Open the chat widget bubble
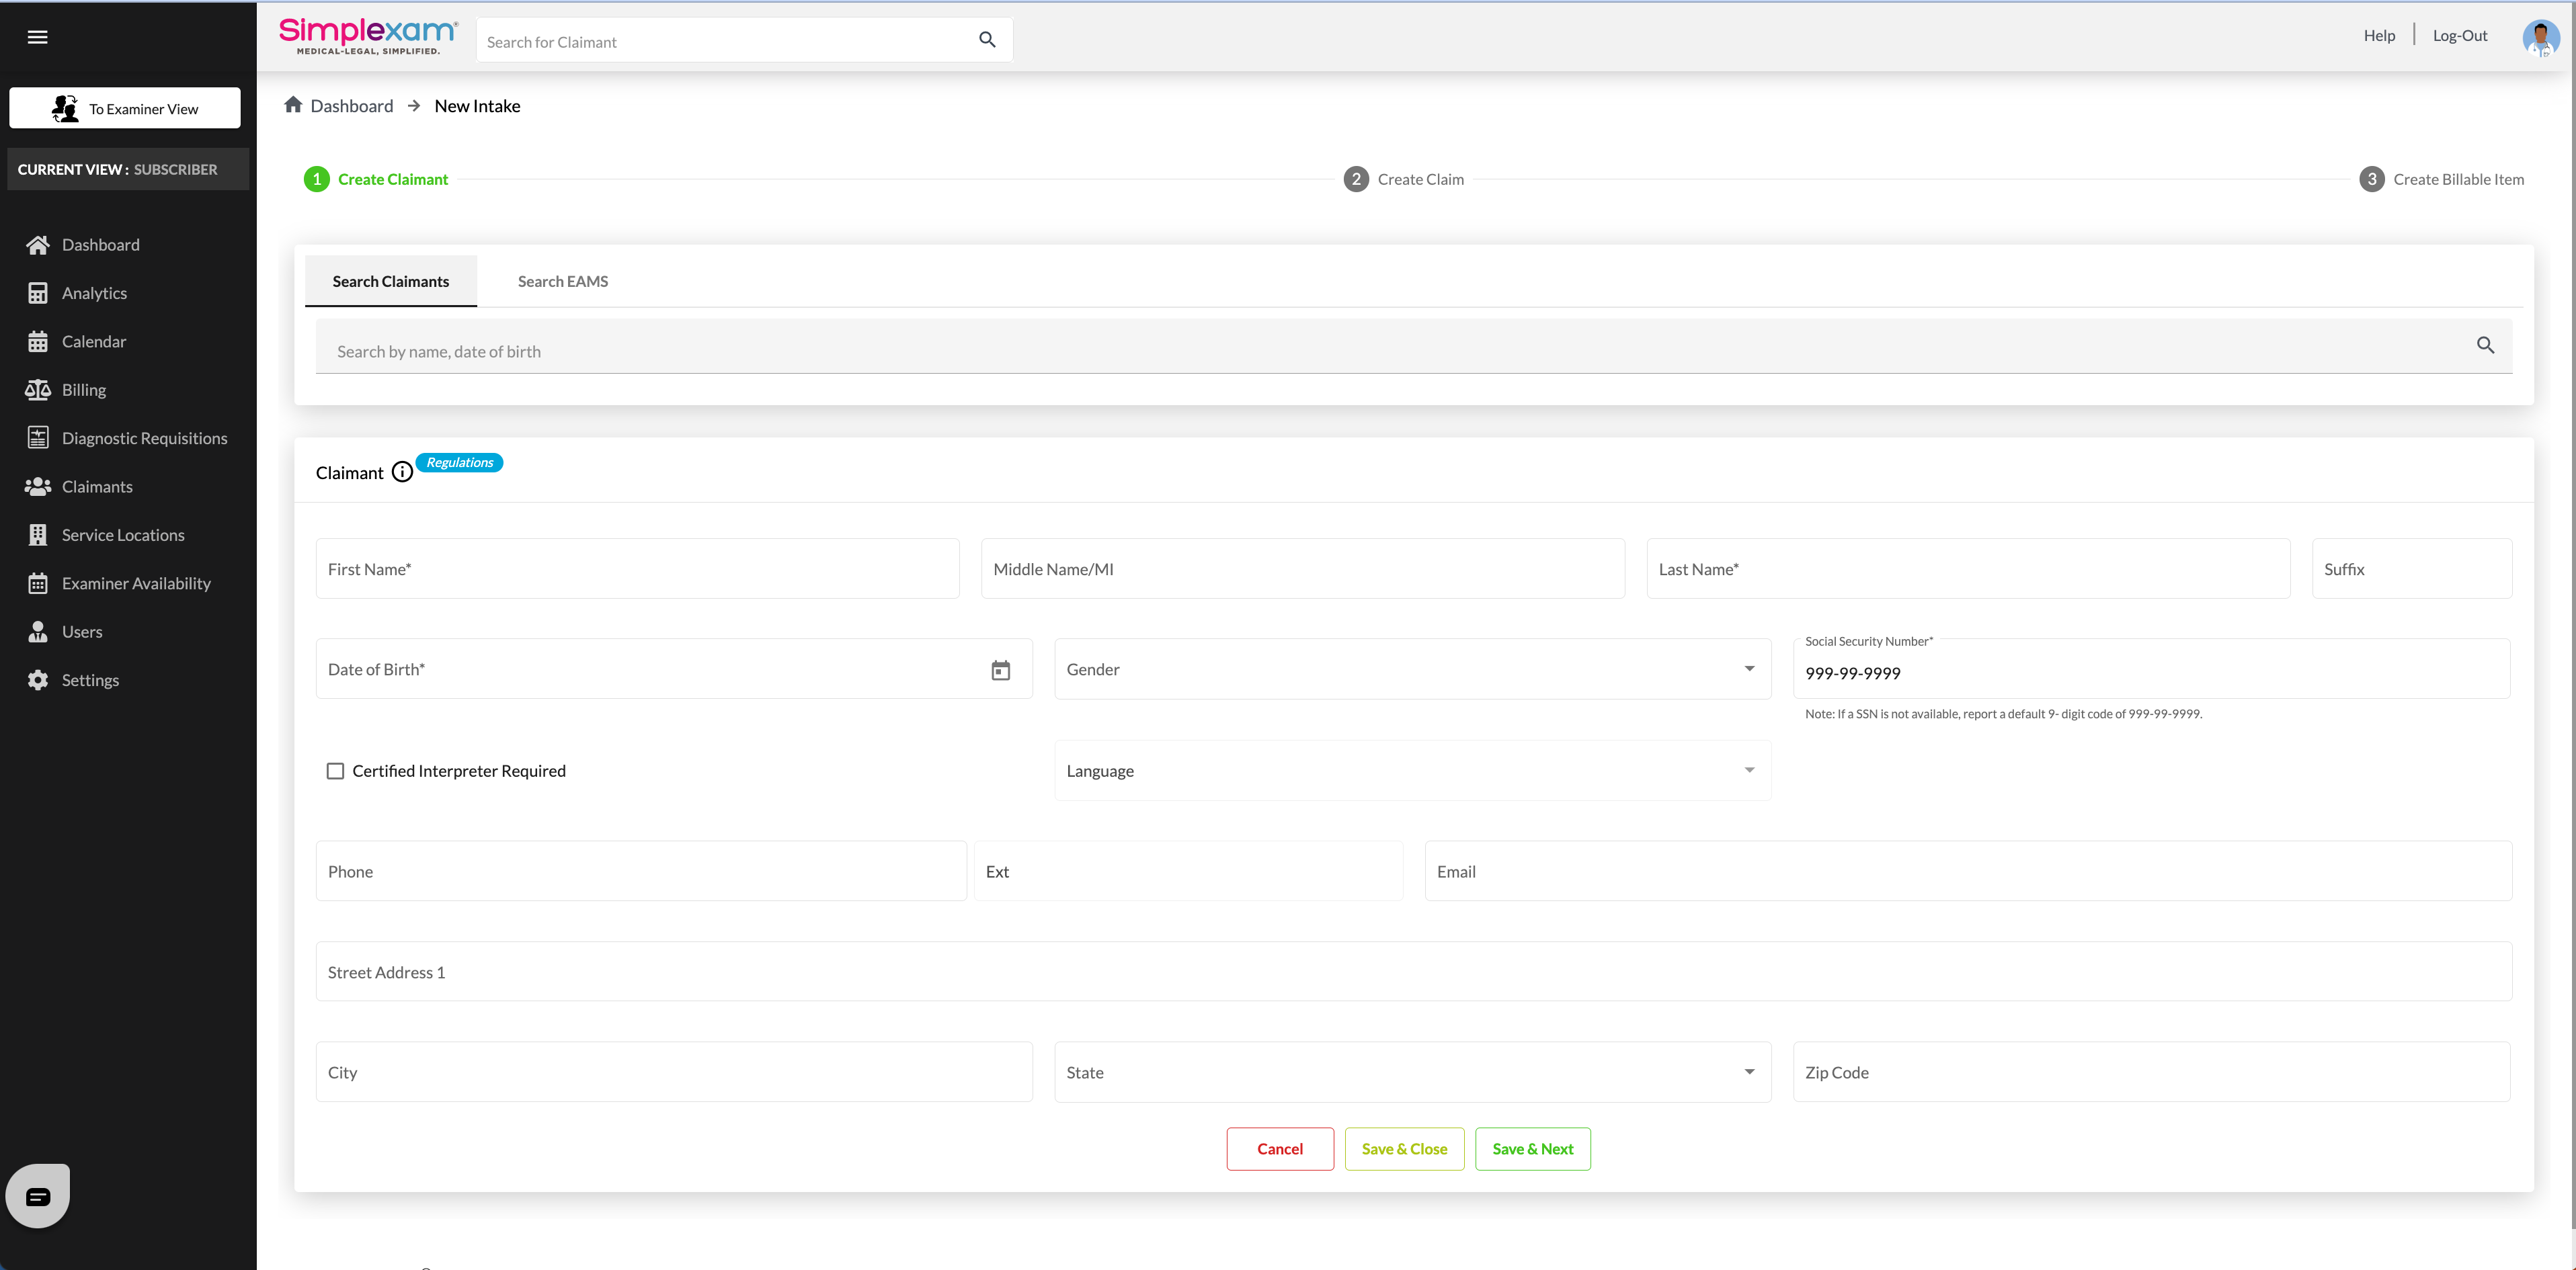This screenshot has width=2576, height=1270. (38, 1195)
